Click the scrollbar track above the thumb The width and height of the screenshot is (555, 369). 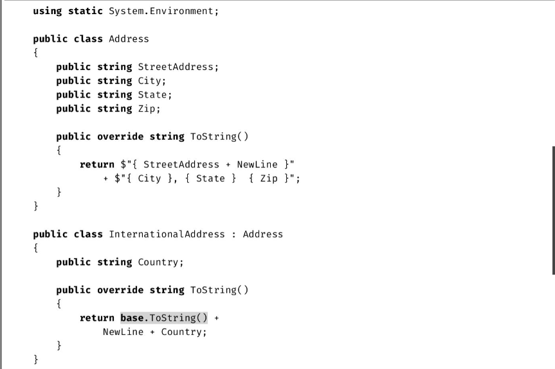point(553,73)
